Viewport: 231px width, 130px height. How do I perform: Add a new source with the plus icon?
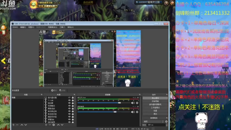coord(46,125)
